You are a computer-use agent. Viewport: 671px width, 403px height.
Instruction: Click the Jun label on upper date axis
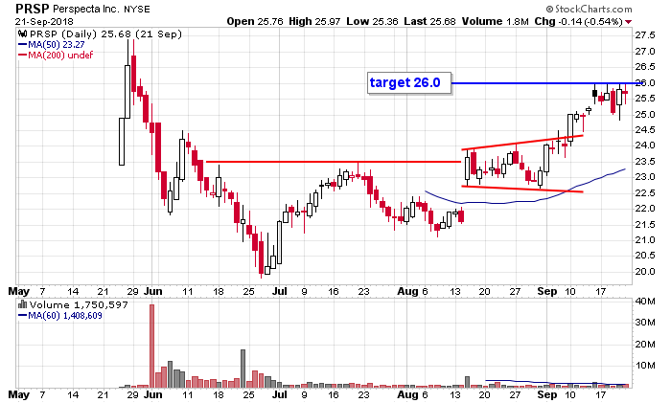pos(152,291)
